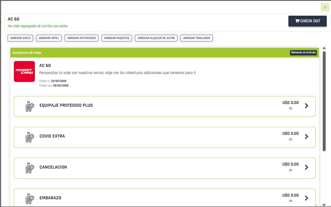This screenshot has width=331, height=207.
Task: Select the EQUIPAJE PROTEGIDO PLUS title
Action: 66,105
